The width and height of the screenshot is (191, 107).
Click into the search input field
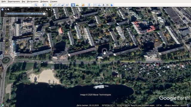(16, 5)
